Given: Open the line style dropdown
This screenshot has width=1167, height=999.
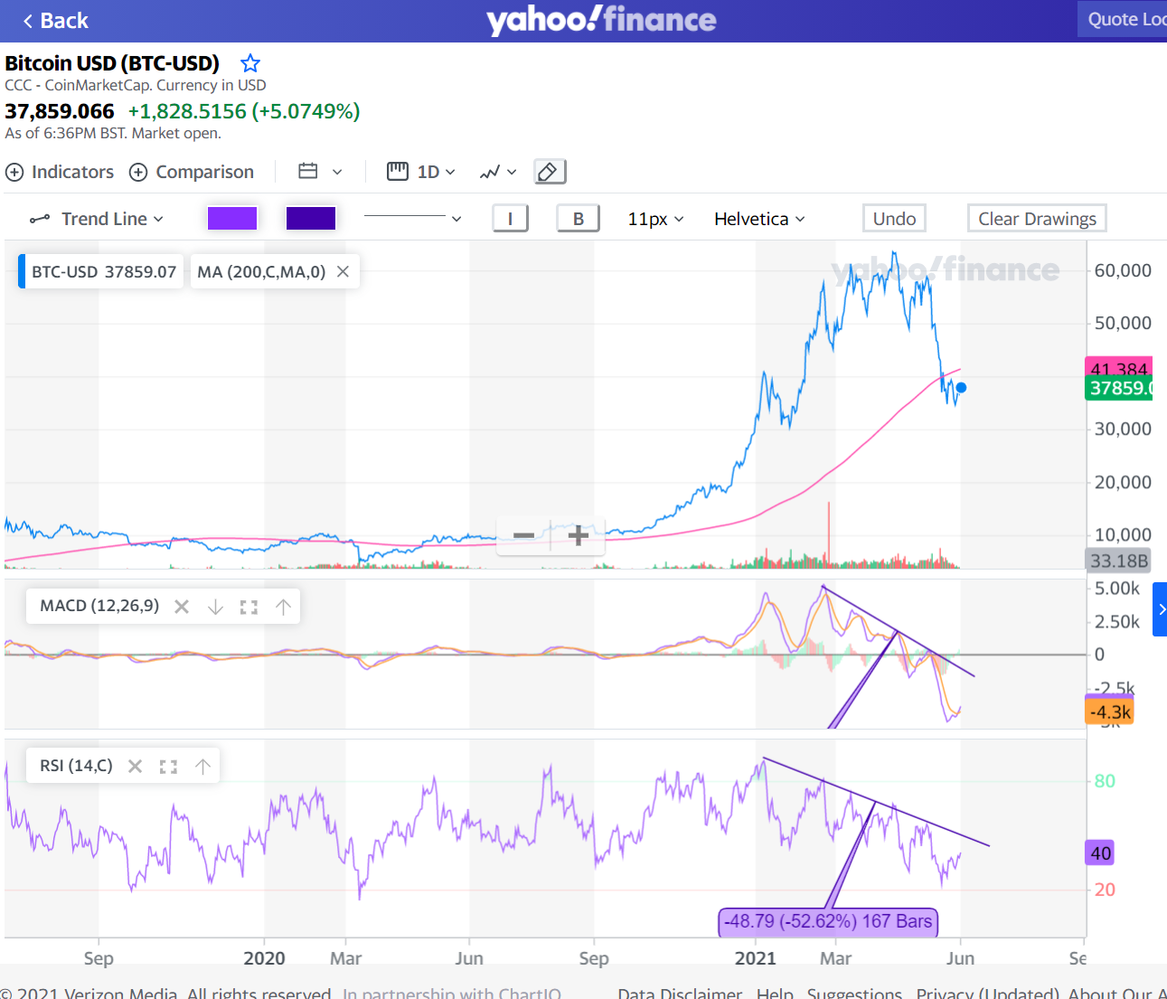Looking at the screenshot, I should point(412,218).
